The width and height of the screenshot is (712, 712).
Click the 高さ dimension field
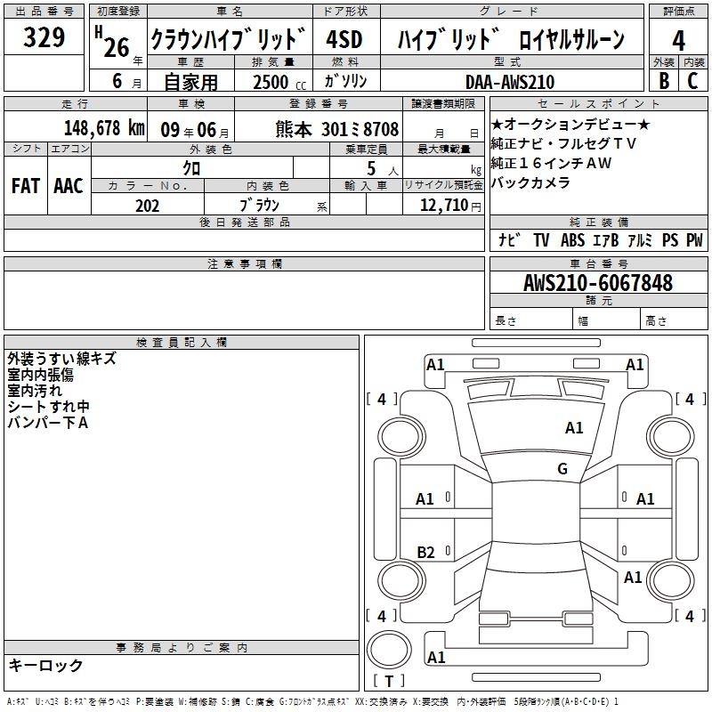click(x=674, y=320)
